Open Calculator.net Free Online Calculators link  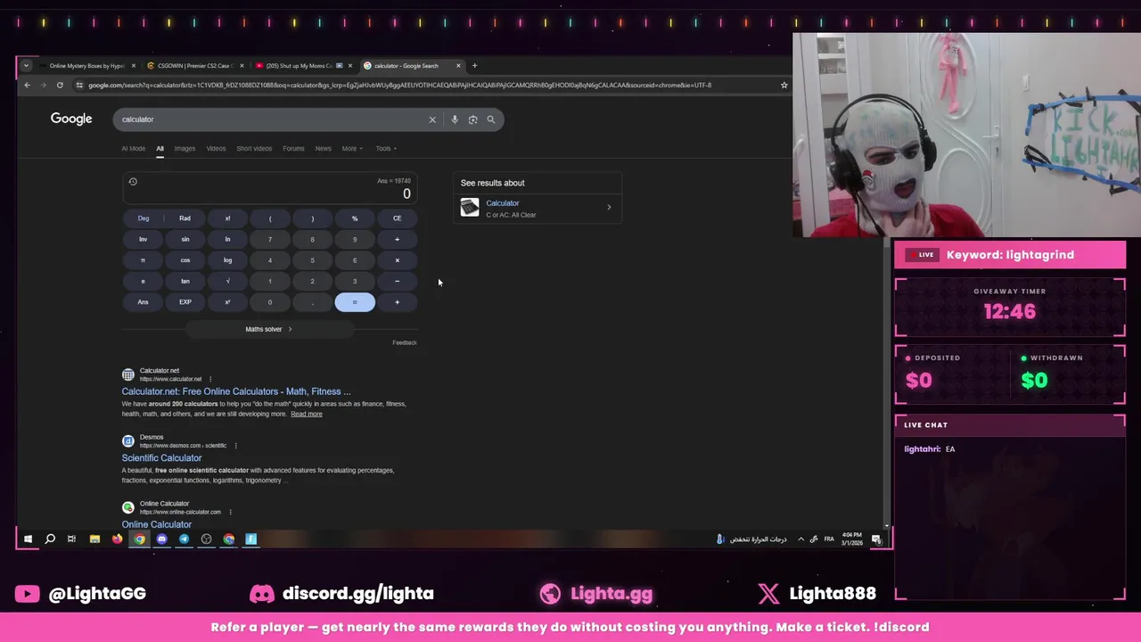pos(236,391)
